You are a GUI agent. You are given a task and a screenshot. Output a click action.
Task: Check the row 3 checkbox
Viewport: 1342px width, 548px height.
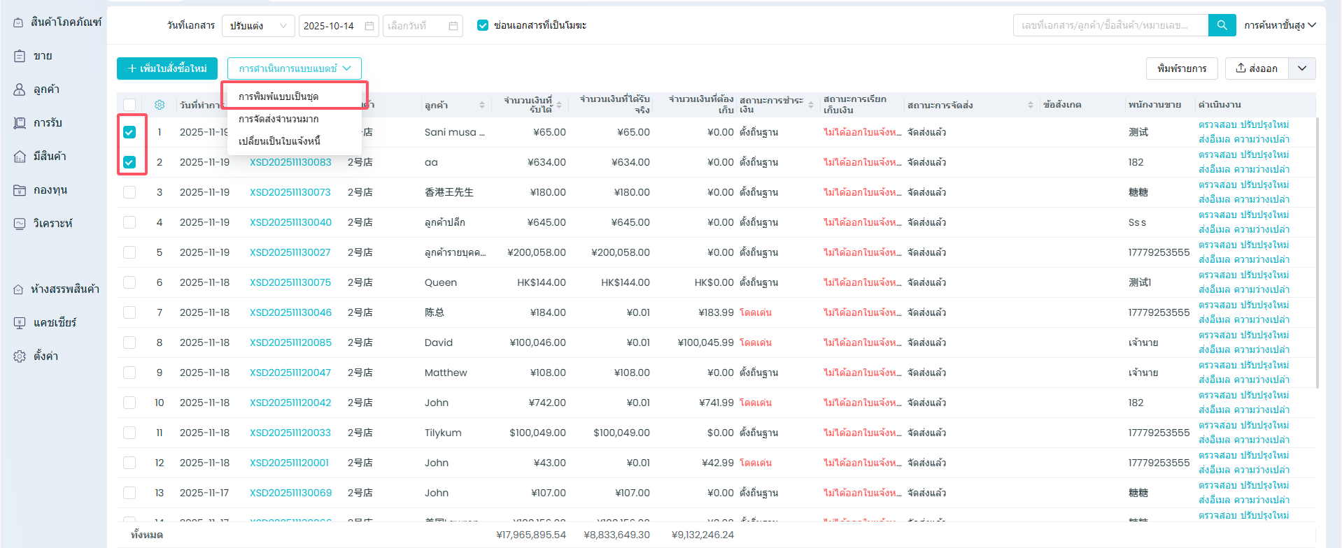coord(129,192)
